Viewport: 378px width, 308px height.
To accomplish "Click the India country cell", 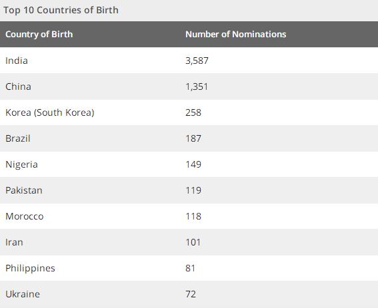I will click(17, 61).
